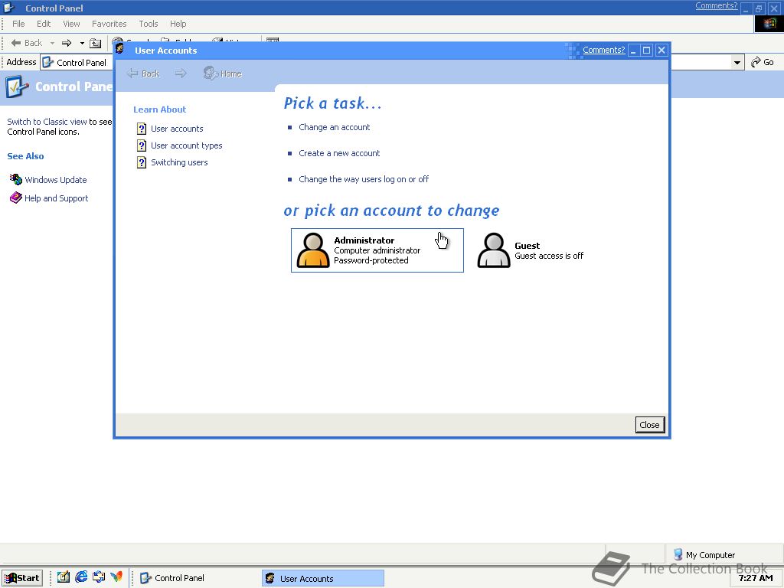This screenshot has height=588, width=784.
Task: Open the Back history dropdown arrow
Action: pos(52,43)
